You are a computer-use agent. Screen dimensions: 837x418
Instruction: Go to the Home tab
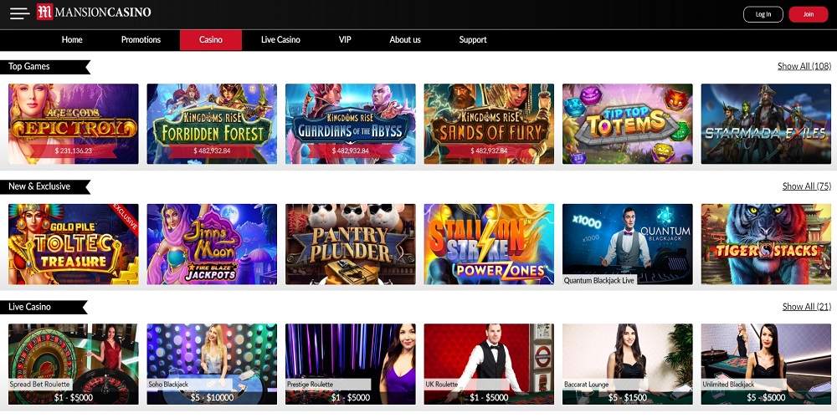click(x=72, y=40)
